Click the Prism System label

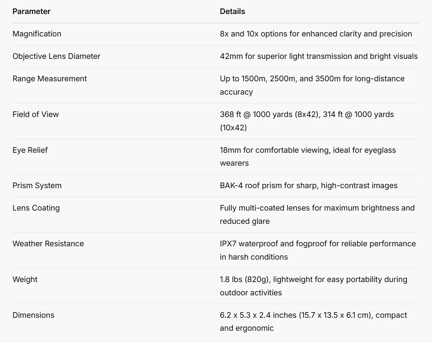(x=37, y=185)
